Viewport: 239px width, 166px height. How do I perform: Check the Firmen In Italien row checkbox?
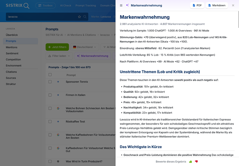[x=50, y=95]
